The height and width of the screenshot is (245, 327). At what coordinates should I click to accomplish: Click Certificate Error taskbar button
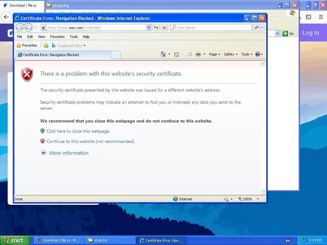click(161, 241)
